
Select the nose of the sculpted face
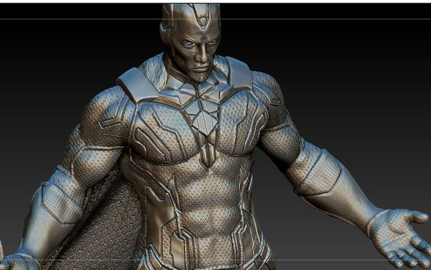click(x=203, y=54)
